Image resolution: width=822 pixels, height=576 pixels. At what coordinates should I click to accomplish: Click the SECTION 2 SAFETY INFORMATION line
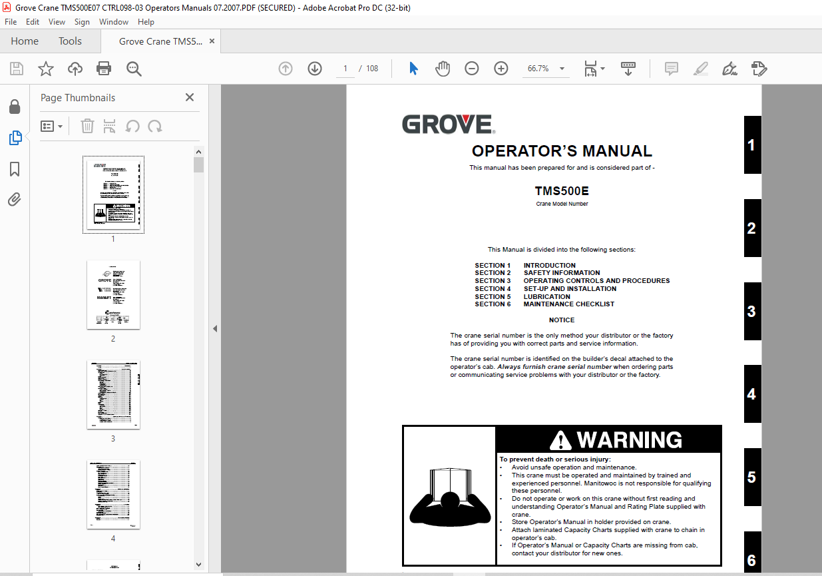pos(537,273)
